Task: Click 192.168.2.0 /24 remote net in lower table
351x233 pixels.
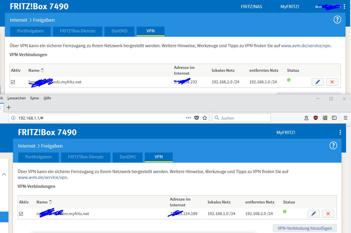Action: [x=259, y=214]
